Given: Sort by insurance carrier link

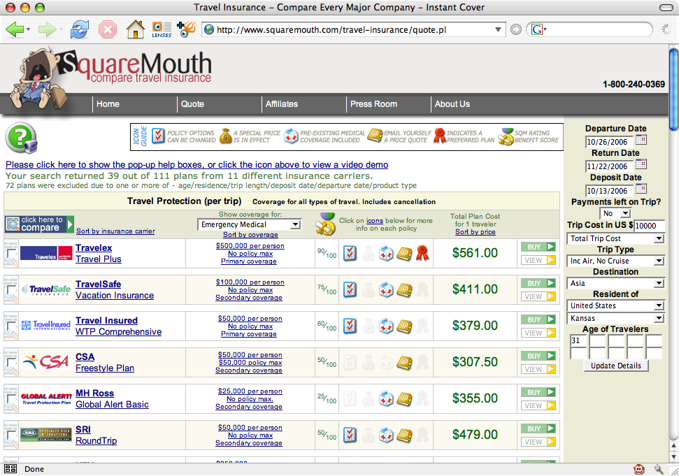Looking at the screenshot, I should [x=115, y=231].
